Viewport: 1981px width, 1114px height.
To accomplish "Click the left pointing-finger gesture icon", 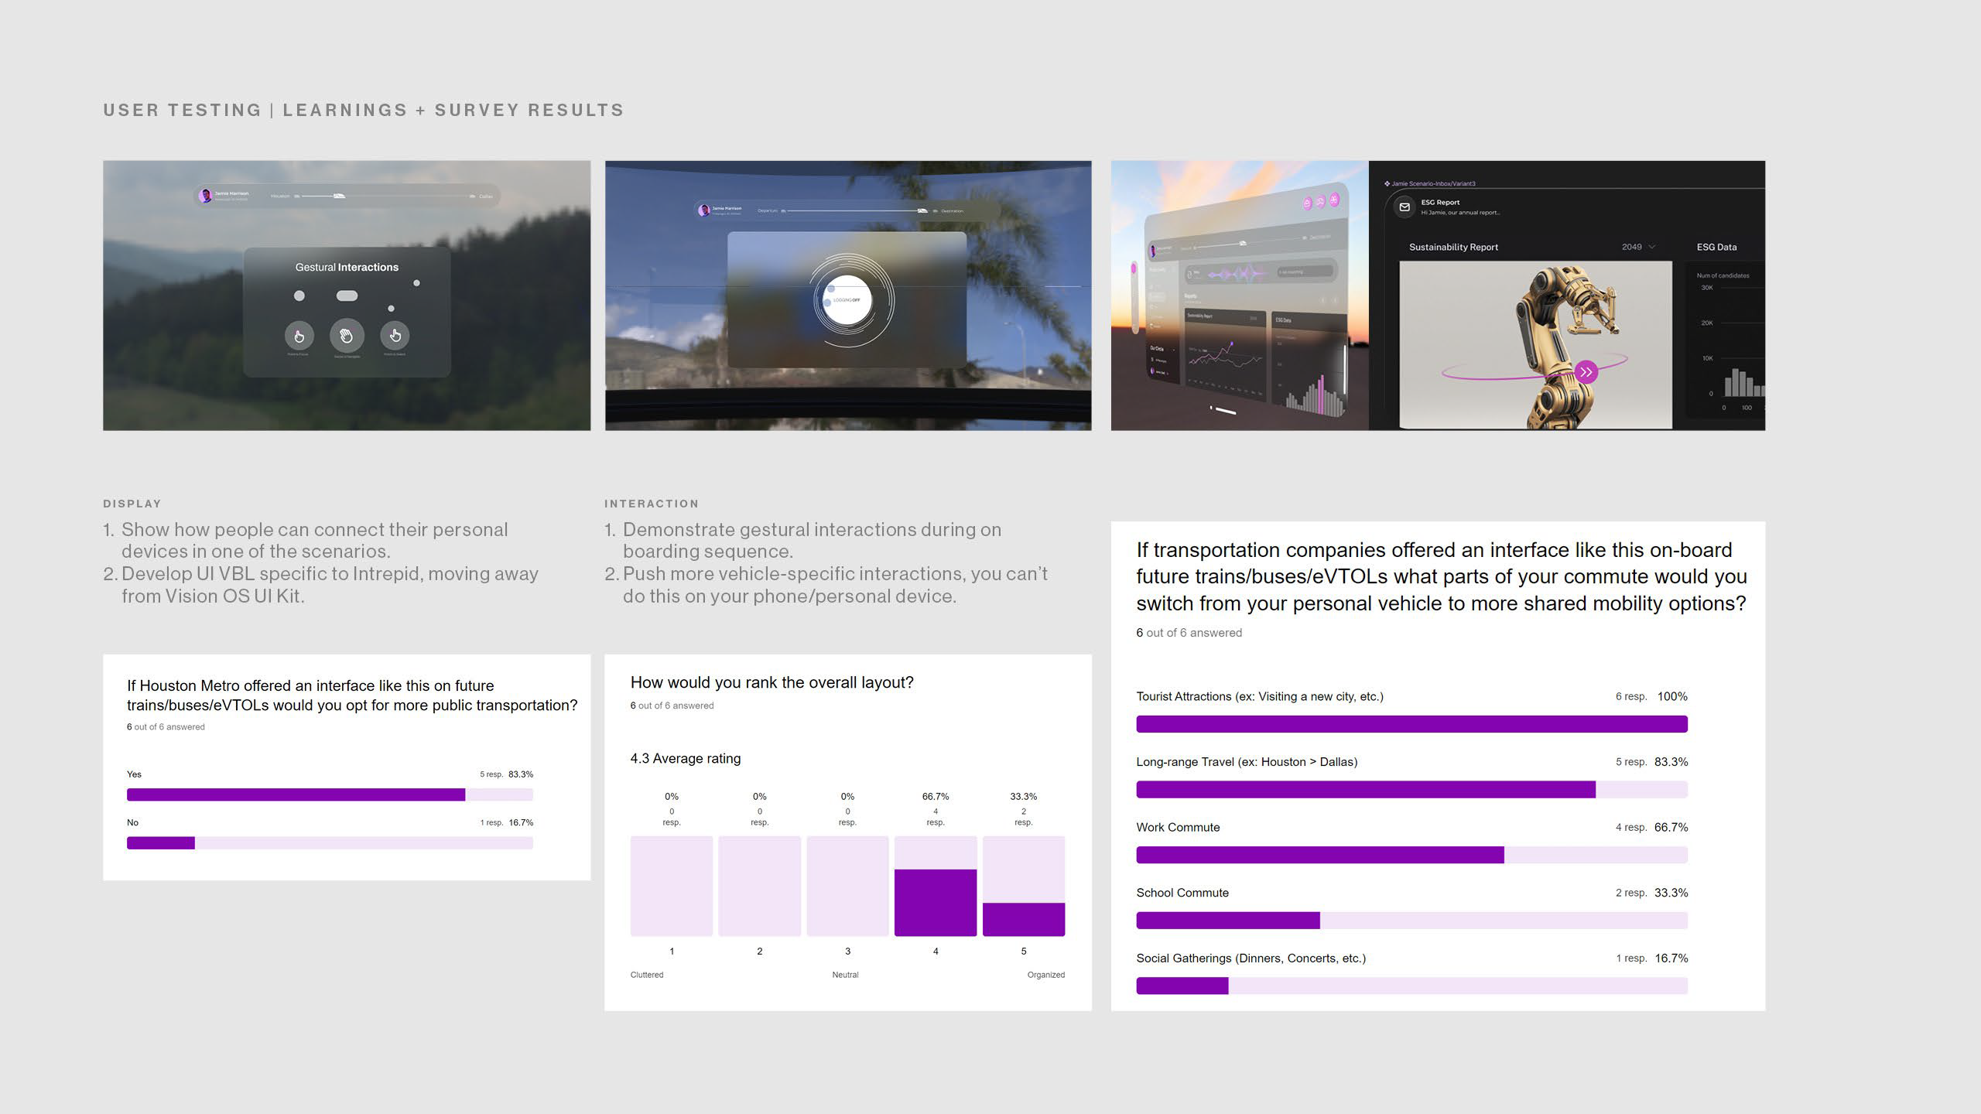I will [299, 335].
